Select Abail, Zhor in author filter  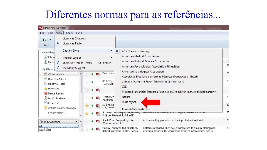click(45, 130)
